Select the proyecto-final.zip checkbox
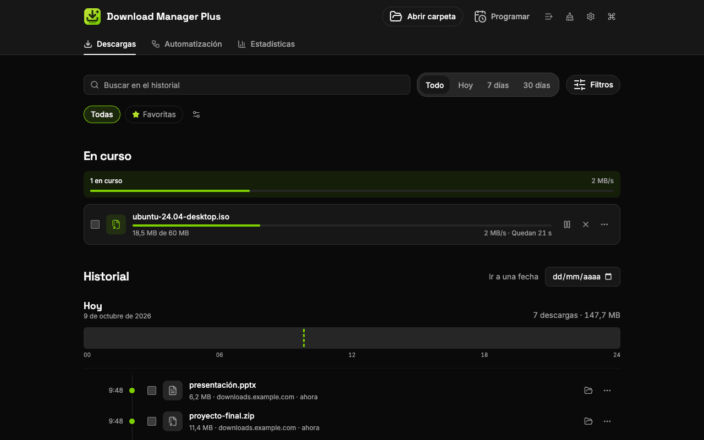Screen dimensions: 704x440 tap(152, 421)
